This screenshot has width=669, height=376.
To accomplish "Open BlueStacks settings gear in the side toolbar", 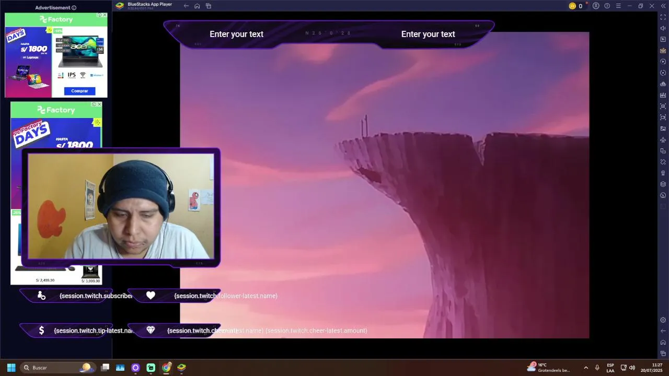I will pyautogui.click(x=663, y=320).
